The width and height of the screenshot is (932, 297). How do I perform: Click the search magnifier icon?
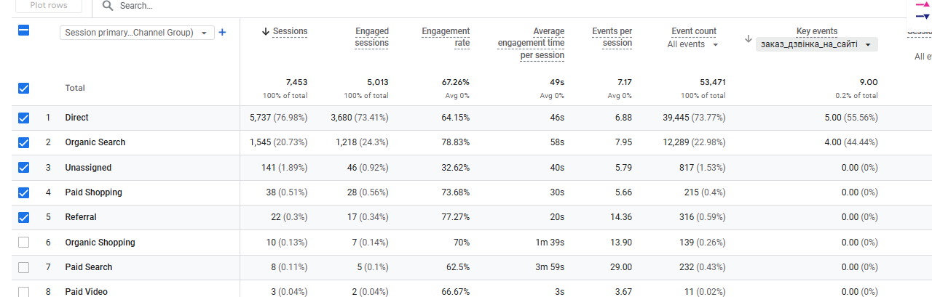pyautogui.click(x=108, y=6)
